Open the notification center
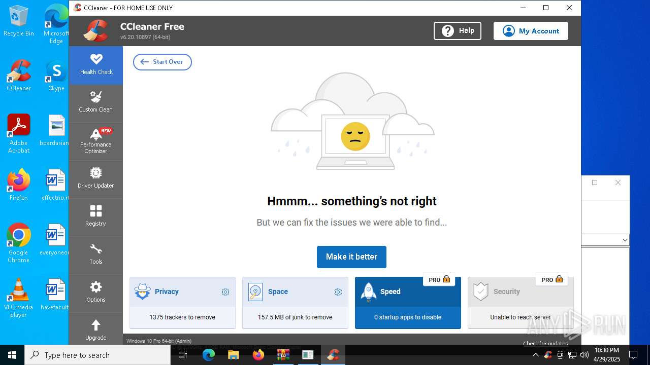Viewport: 650px width, 365px height. click(633, 355)
